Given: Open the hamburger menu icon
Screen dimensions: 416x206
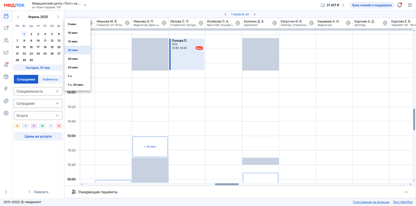Looking at the screenshot, I should point(410,5).
